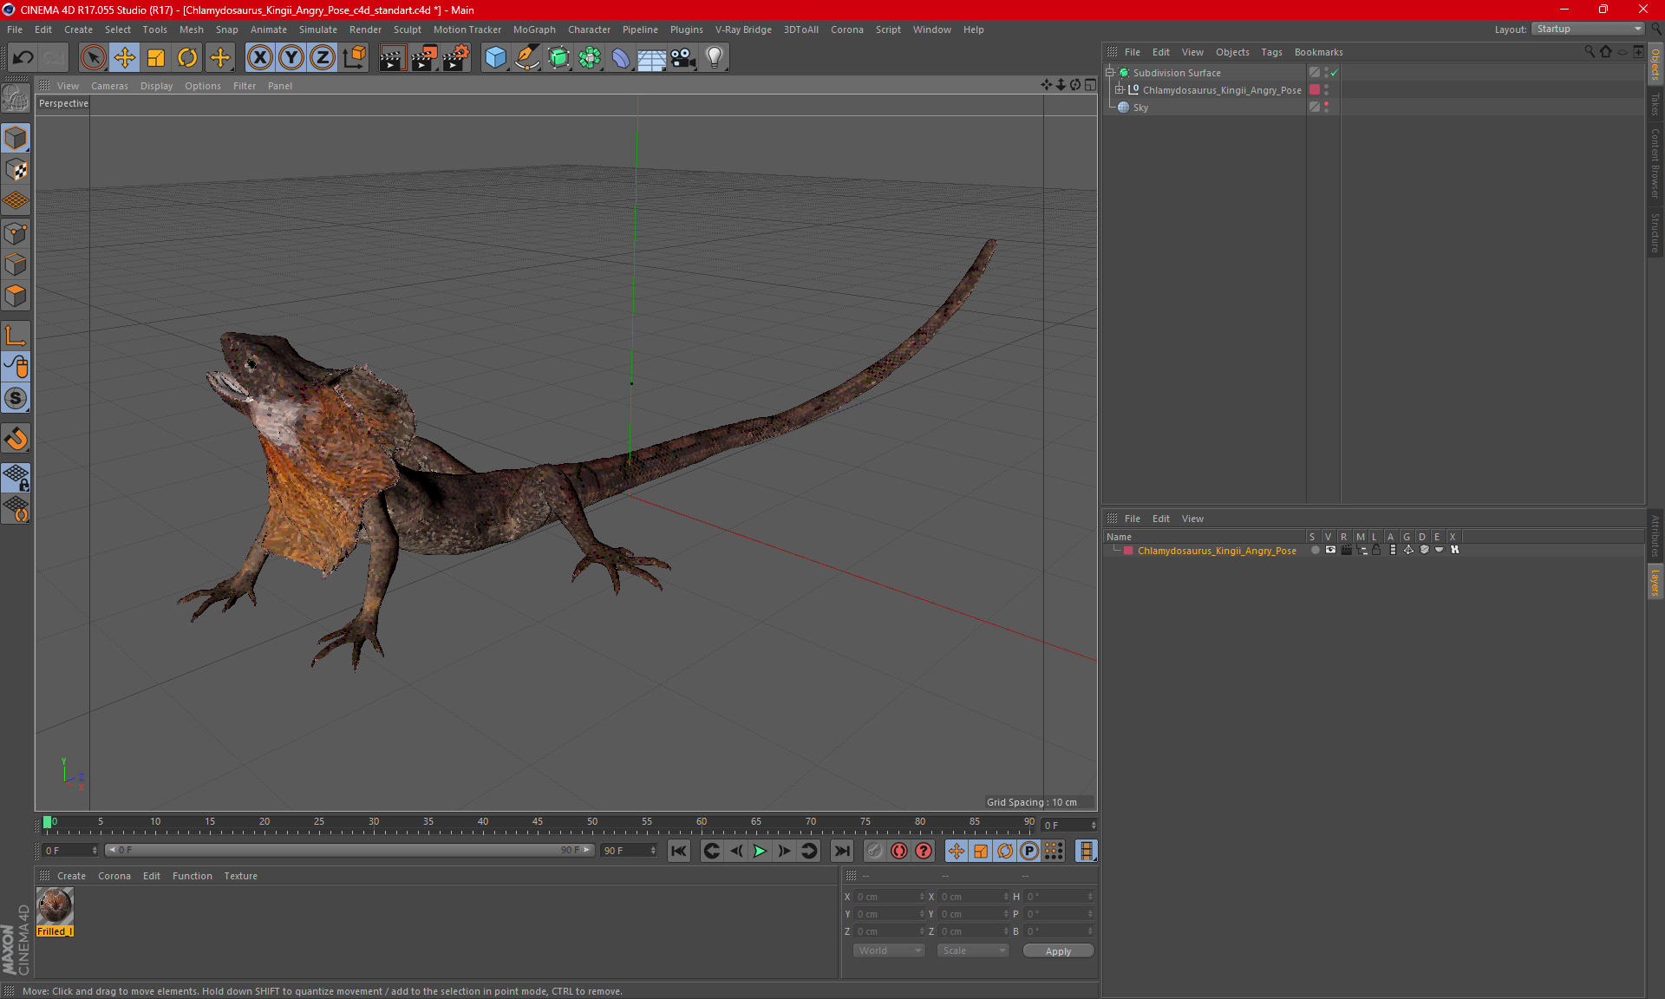
Task: Go to start of animation
Action: 679,851
